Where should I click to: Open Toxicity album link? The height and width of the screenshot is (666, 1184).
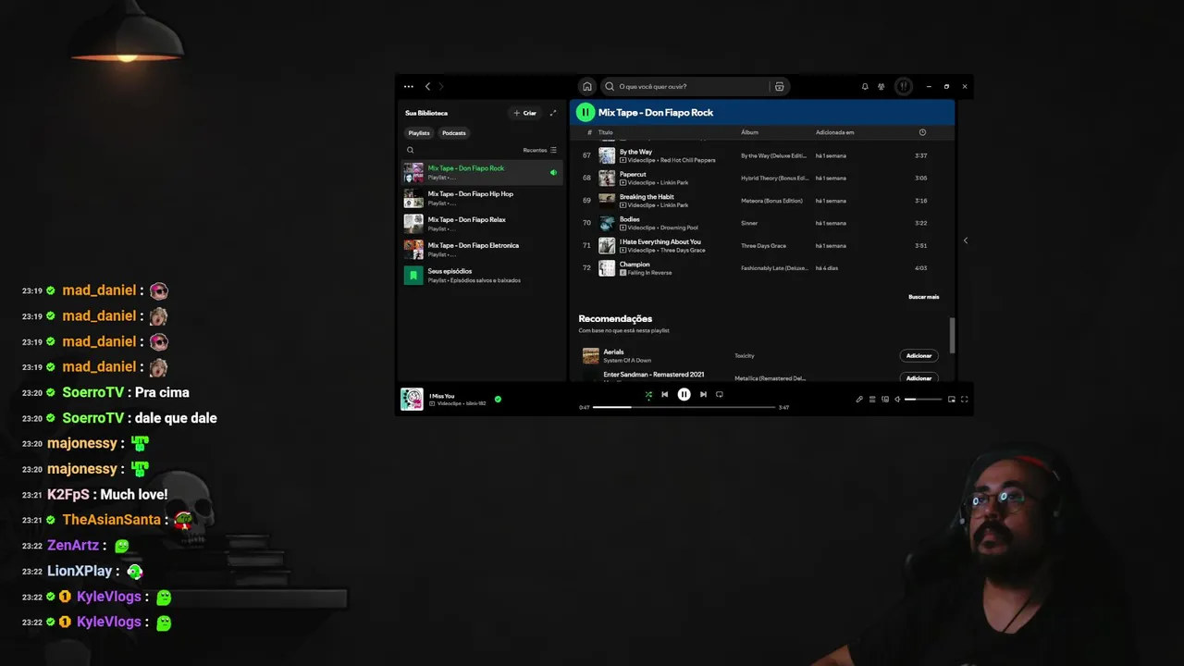tap(745, 356)
